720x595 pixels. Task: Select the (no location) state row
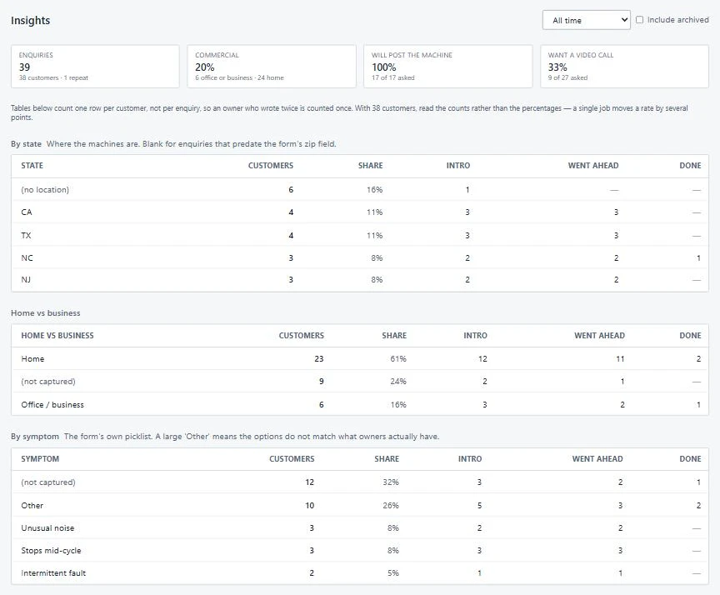pyautogui.click(x=360, y=190)
